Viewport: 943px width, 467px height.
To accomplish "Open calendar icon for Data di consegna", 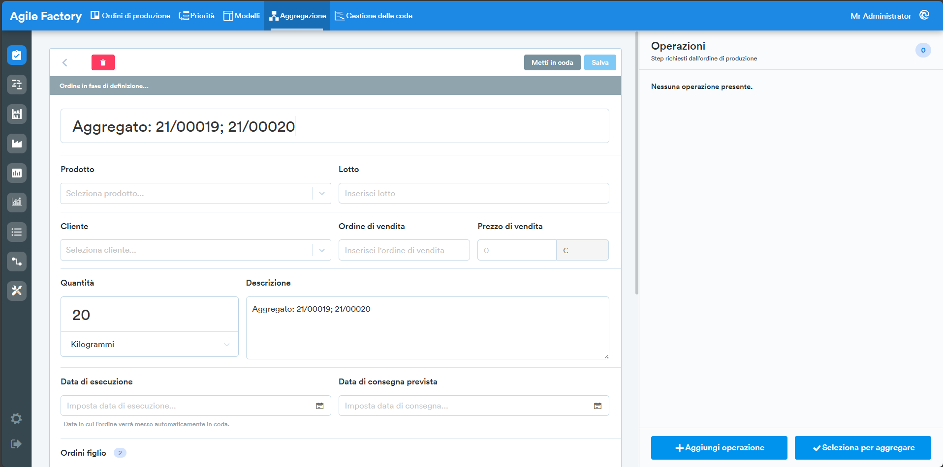I will click(x=597, y=406).
